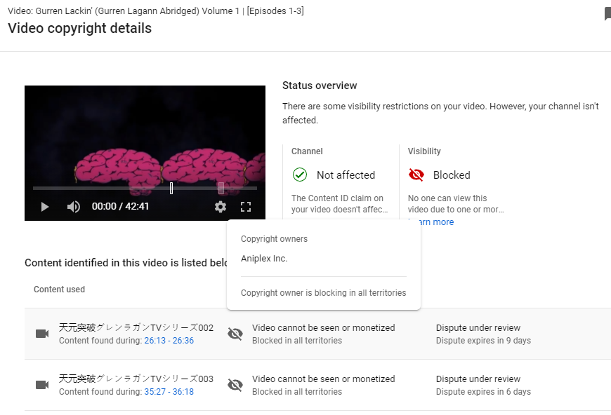The image size is (611, 415).
Task: Click the green Not affected checkmark icon
Action: pos(300,175)
